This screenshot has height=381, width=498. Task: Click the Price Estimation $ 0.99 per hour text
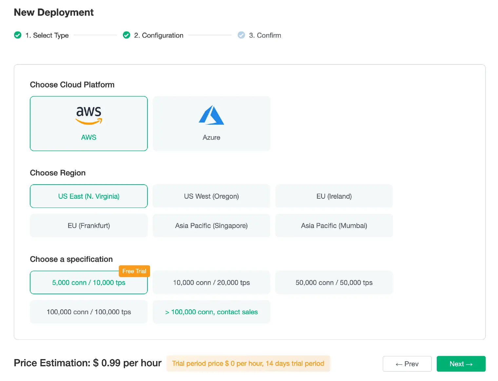(x=88, y=363)
